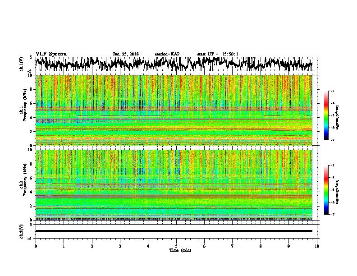Viewport: 357px width, 276px height.
Task: Click the "Time (min)" x-axis label
Action: 180,250
